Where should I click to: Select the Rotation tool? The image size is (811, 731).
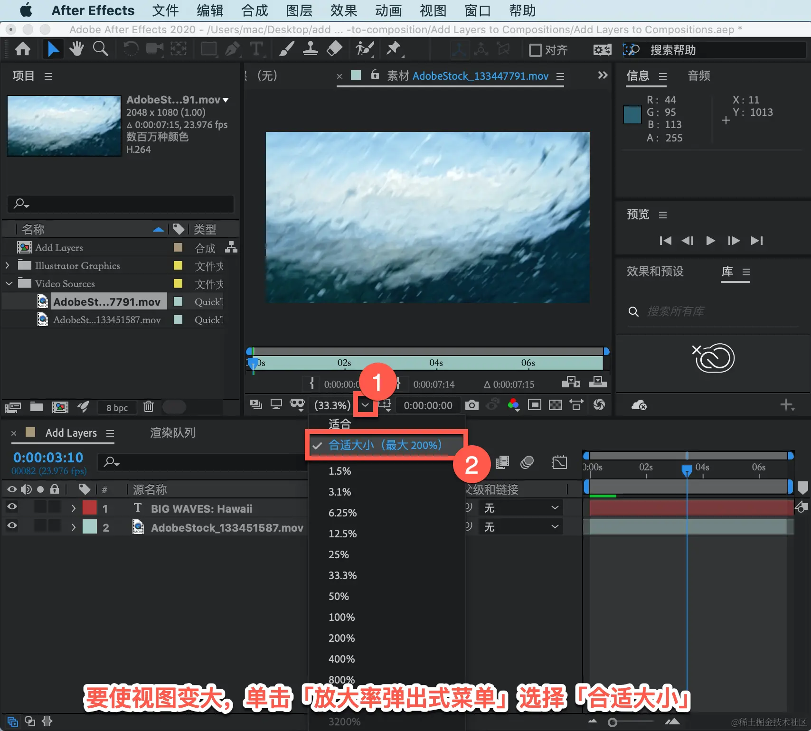pyautogui.click(x=131, y=49)
